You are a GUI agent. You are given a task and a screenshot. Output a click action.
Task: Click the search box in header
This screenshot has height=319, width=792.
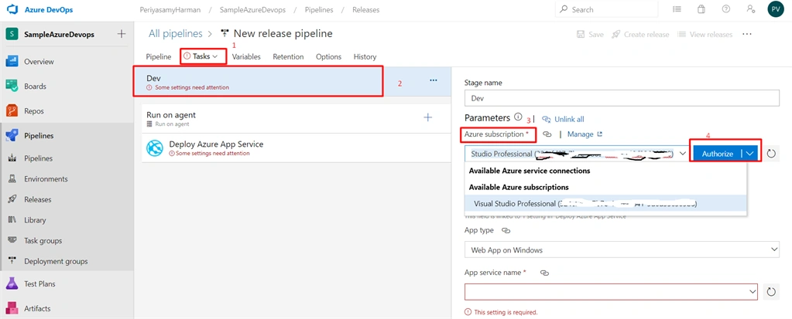[607, 9]
